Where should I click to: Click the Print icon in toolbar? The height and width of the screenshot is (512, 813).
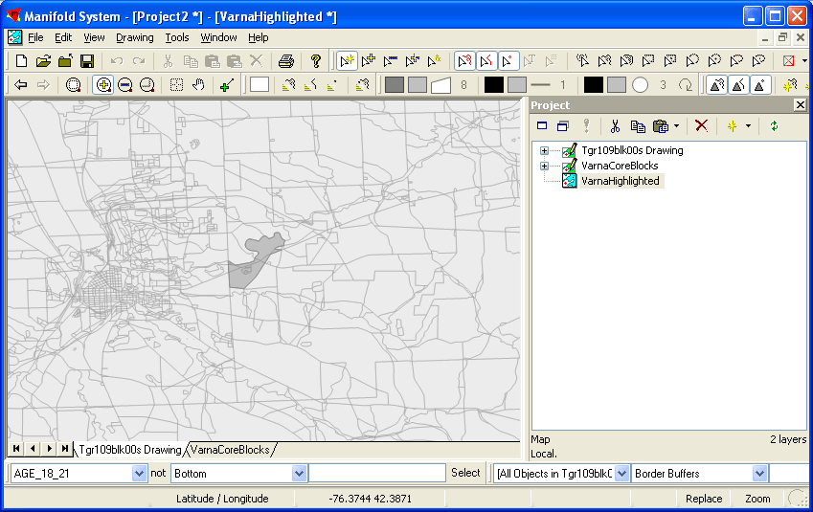(285, 61)
